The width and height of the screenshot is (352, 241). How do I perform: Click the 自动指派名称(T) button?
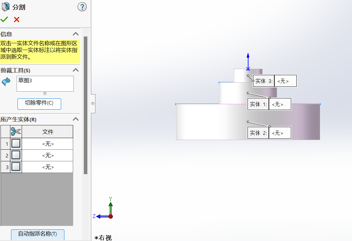click(38, 234)
